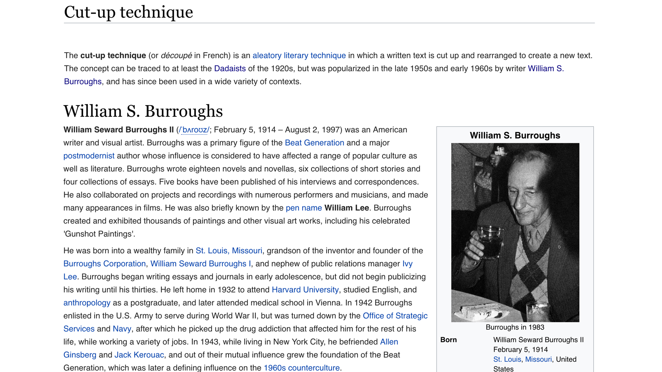
Task: Click William Seward Burroughs I link
Action: coord(200,264)
